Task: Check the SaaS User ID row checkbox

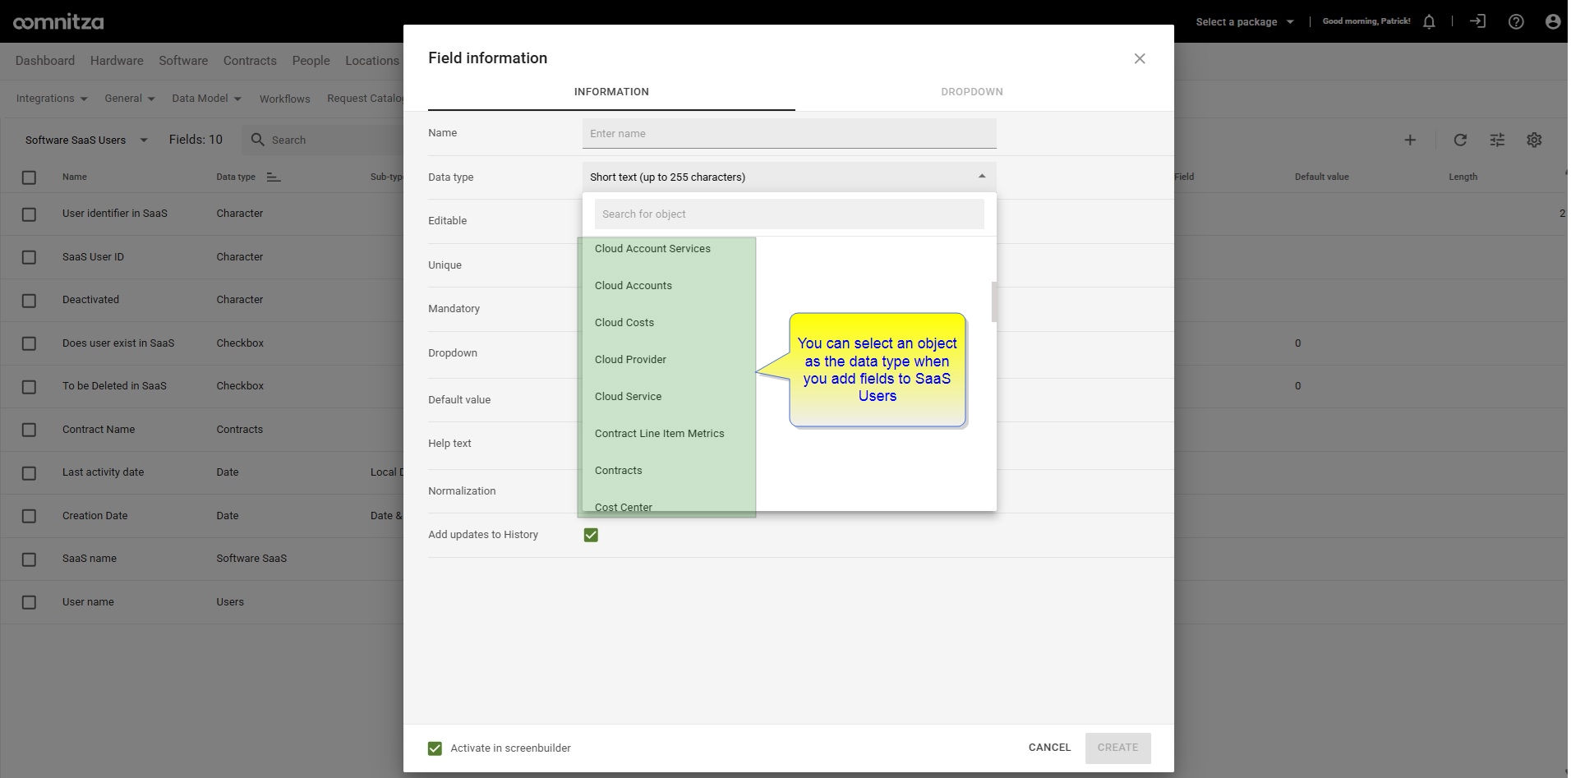Action: click(x=30, y=257)
